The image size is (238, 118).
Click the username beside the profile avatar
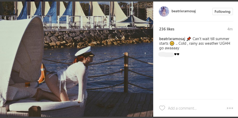click(184, 11)
